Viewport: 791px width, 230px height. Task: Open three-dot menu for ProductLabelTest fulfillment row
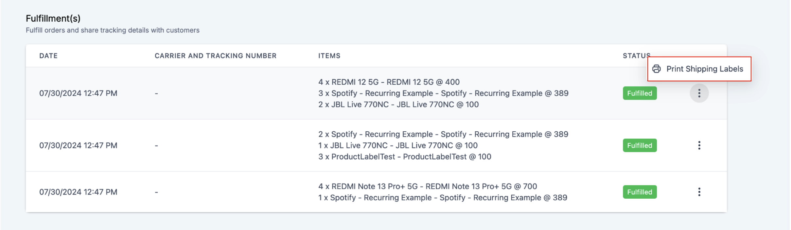tap(699, 145)
